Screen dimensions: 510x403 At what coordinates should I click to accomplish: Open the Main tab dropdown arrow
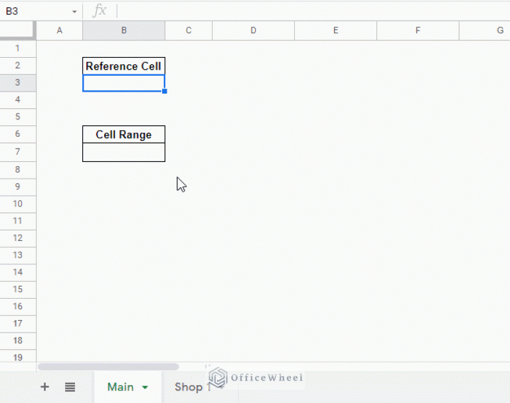tap(145, 387)
